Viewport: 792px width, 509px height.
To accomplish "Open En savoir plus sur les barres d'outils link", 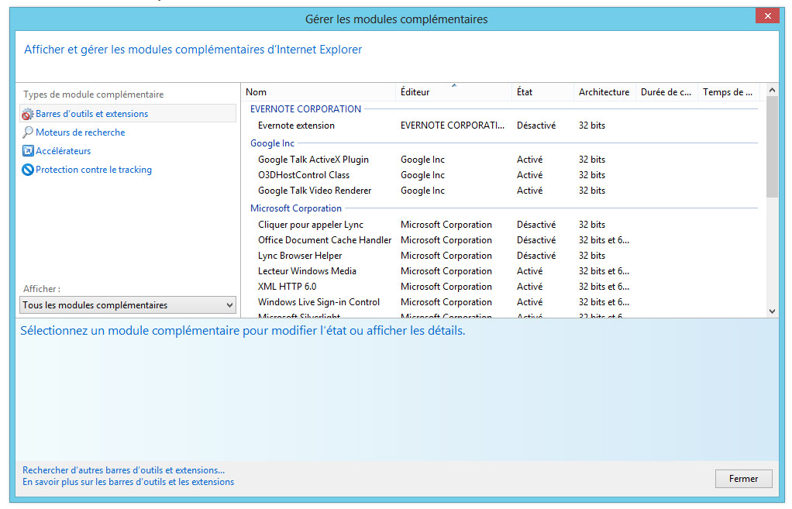I will [x=129, y=482].
